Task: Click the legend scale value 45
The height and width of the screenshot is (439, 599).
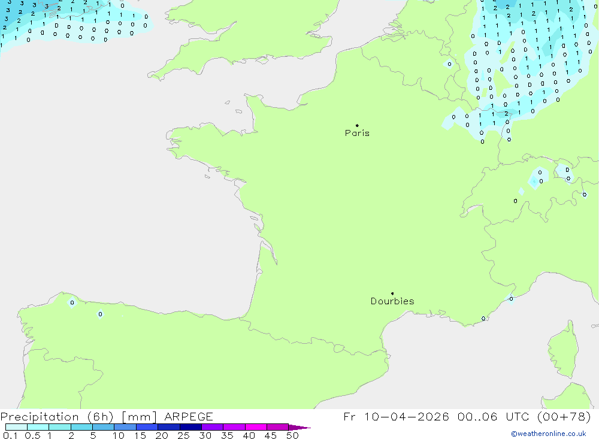Action: 271,435
